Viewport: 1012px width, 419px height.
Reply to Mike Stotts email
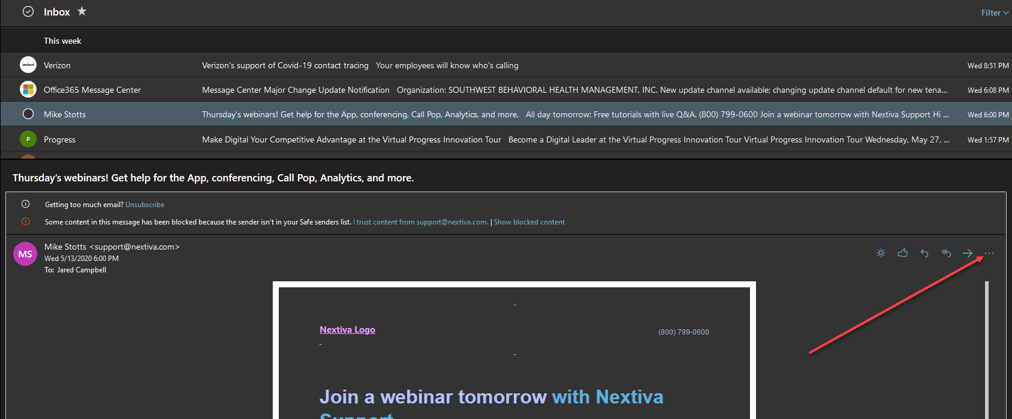coord(924,253)
